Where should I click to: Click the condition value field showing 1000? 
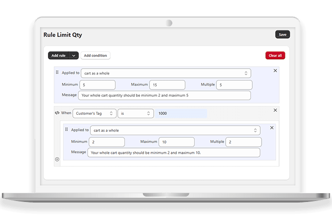(181, 113)
